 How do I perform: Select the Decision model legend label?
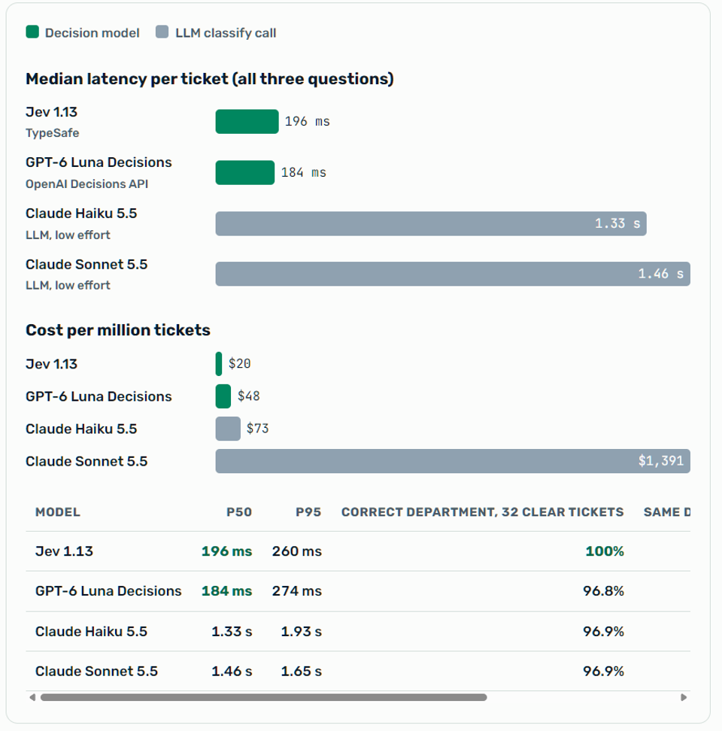click(93, 33)
